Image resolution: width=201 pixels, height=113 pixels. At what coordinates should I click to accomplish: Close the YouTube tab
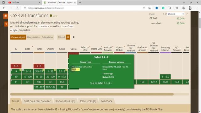pos(40,3)
